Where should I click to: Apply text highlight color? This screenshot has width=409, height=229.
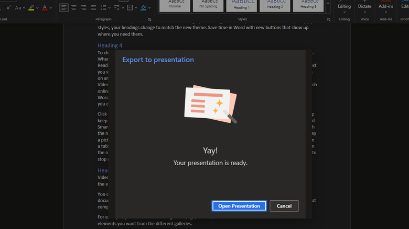[31, 8]
